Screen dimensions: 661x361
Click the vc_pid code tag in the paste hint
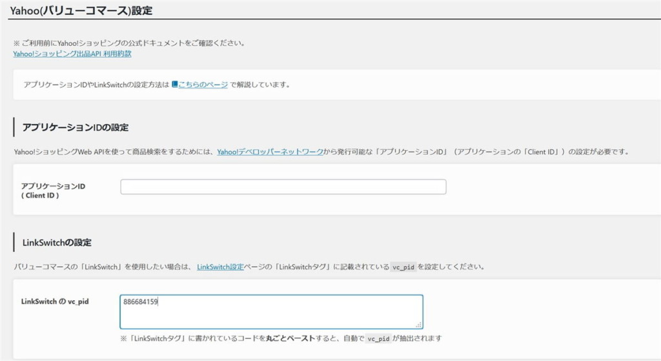(x=378, y=338)
